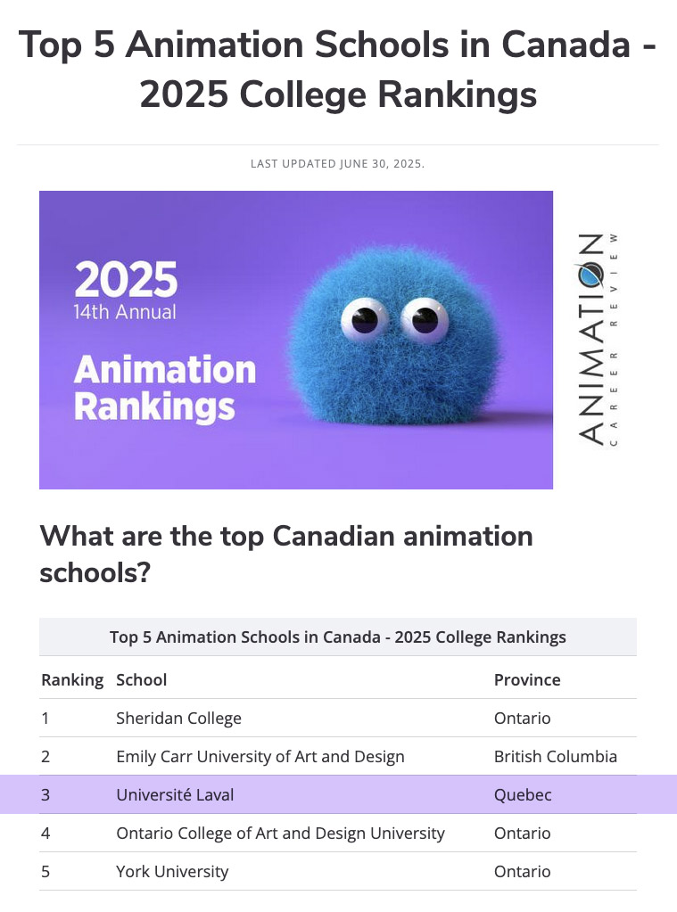The width and height of the screenshot is (677, 912).
Task: Click the "2025" text in the banner
Action: coord(126,279)
